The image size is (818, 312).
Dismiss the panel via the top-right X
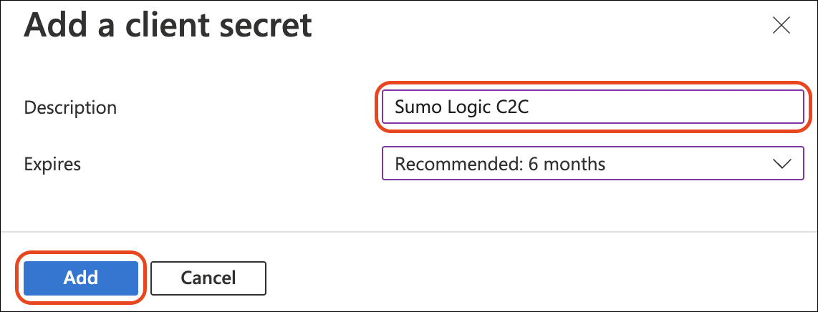(781, 26)
